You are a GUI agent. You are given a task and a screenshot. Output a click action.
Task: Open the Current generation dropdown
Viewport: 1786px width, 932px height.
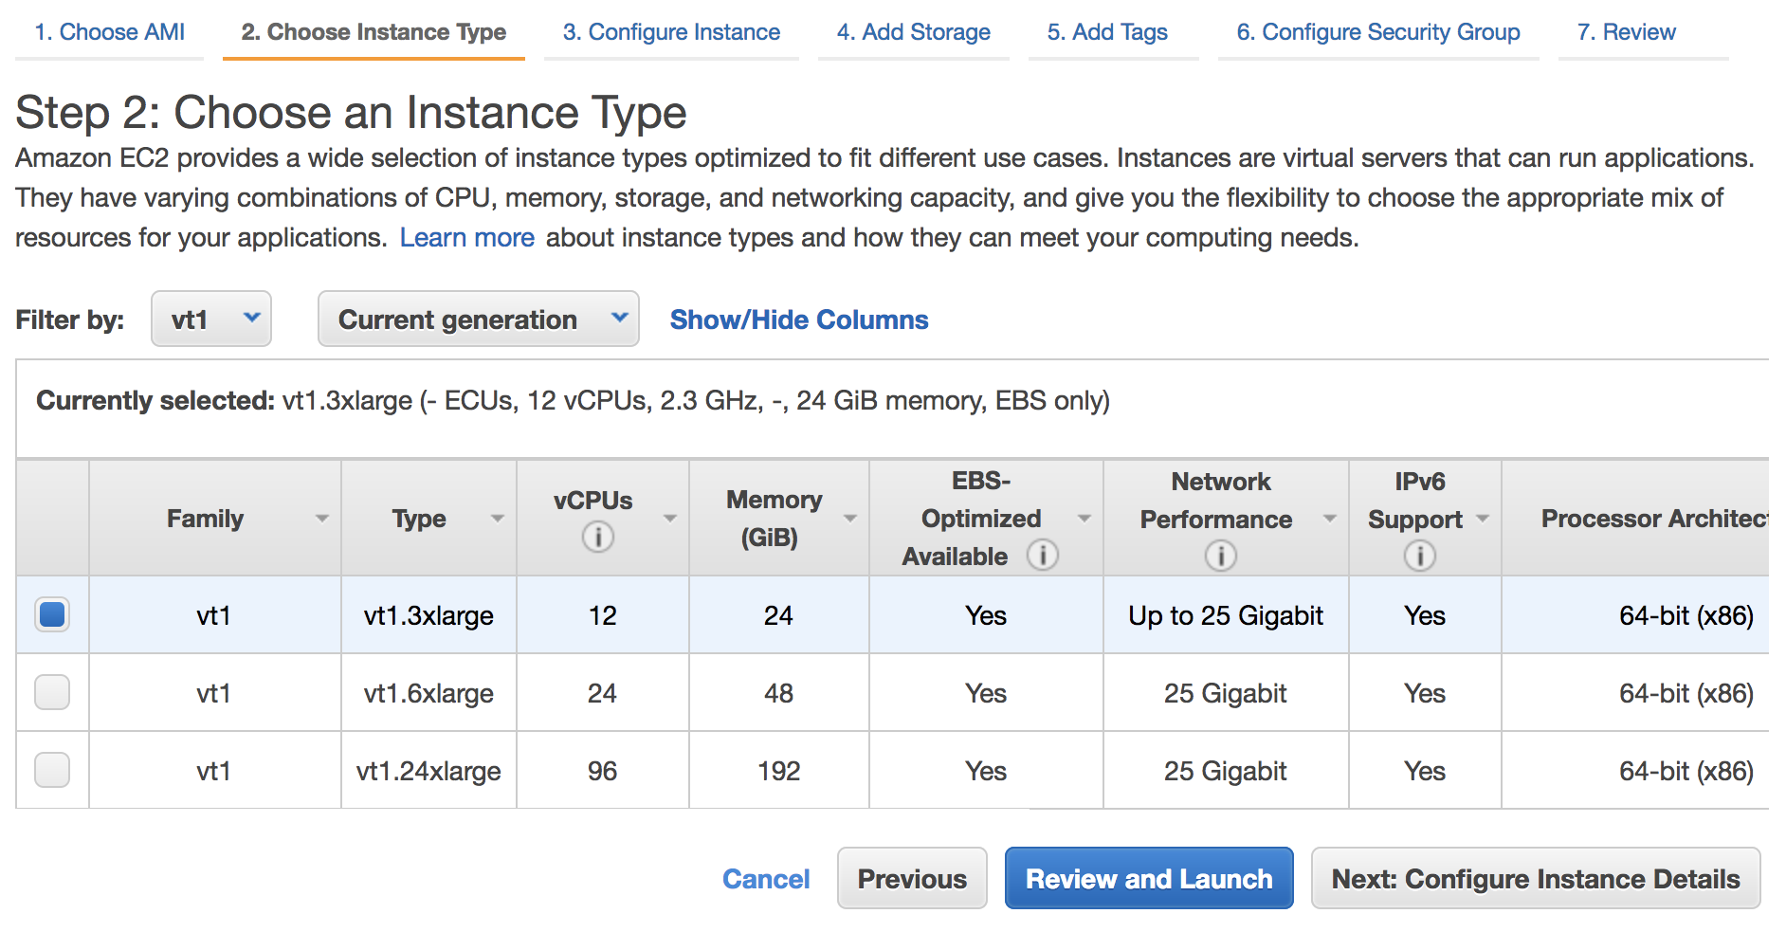[x=478, y=320]
